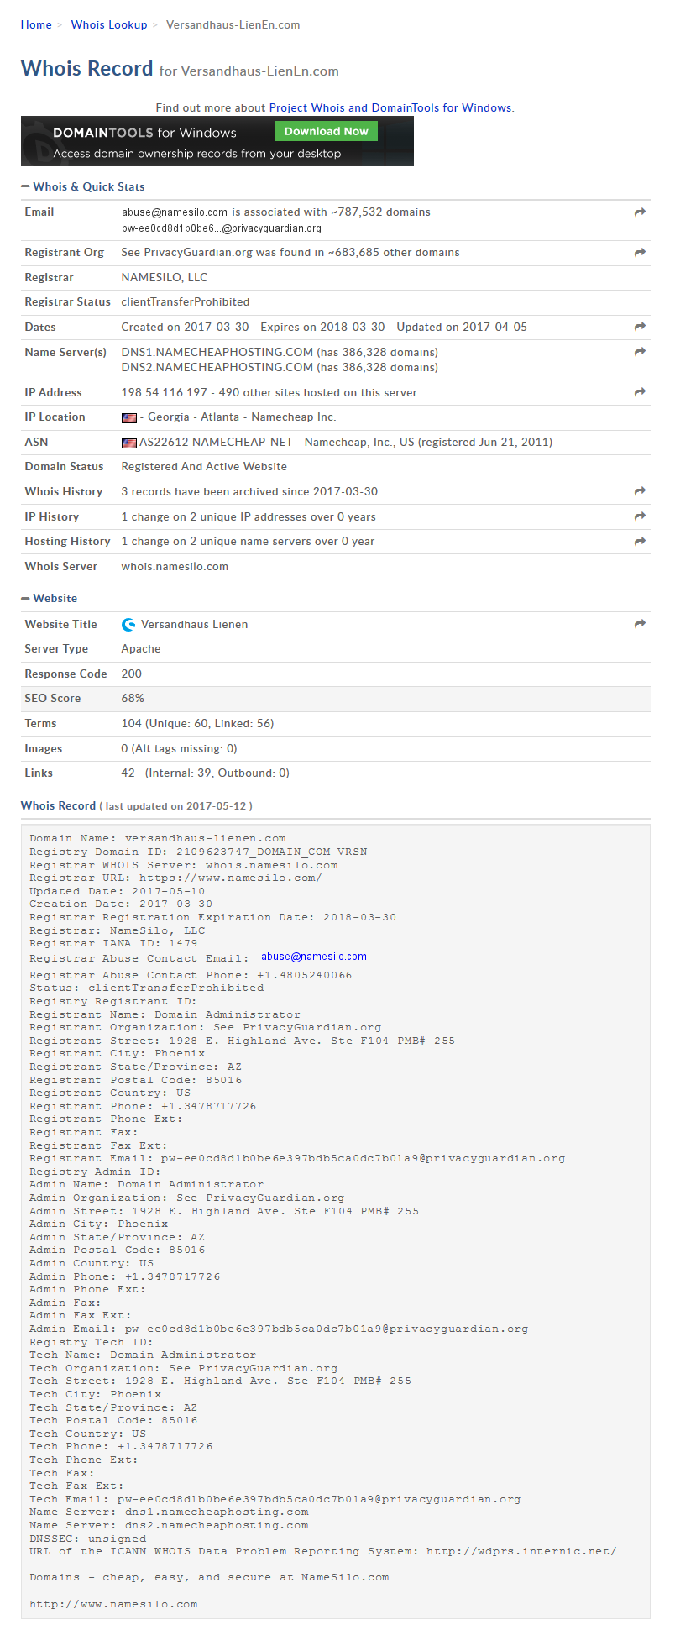The width and height of the screenshot is (675, 1646).
Task: Click the DomainTools for Windows banner logo
Action: (x=144, y=133)
